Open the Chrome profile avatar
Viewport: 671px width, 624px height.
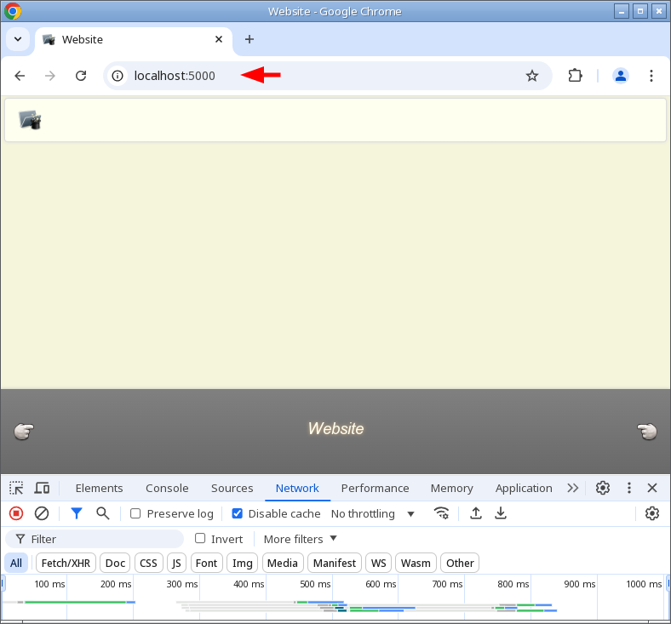[620, 76]
